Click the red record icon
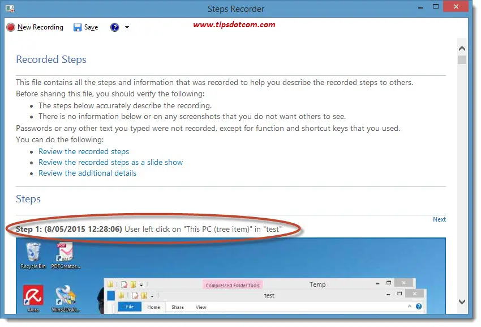481x327 pixels. [10, 27]
